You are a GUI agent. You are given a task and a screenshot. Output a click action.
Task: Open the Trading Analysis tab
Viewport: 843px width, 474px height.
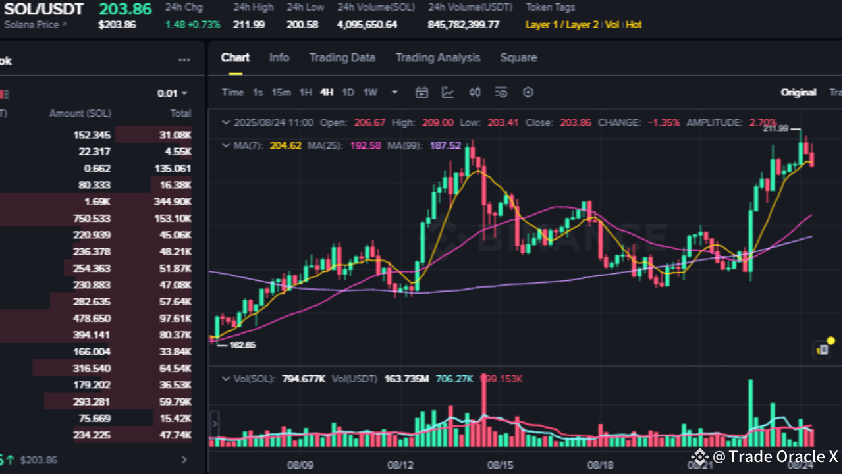click(x=438, y=58)
